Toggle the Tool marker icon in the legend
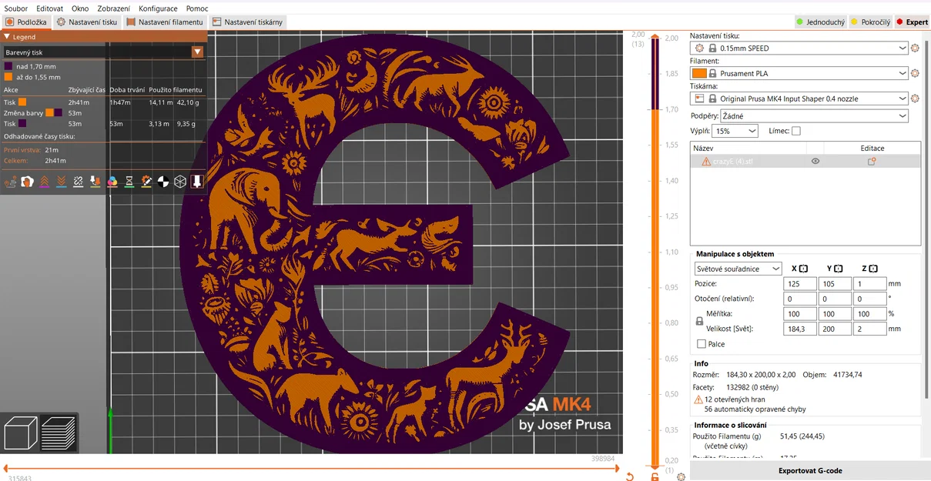931x481 pixels. 197,182
